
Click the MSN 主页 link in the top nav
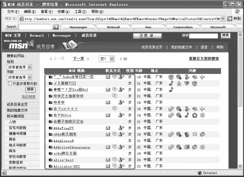(x=13, y=35)
